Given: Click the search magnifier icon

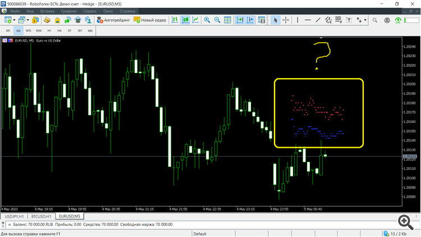Looking at the screenshot, I should (x=375, y=20).
